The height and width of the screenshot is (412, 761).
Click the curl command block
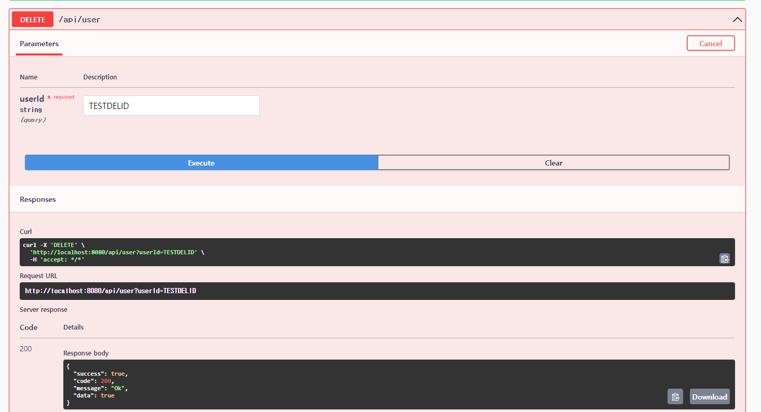[x=377, y=252]
